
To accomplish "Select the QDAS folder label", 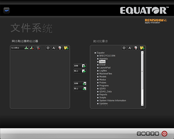I will point(102,89).
